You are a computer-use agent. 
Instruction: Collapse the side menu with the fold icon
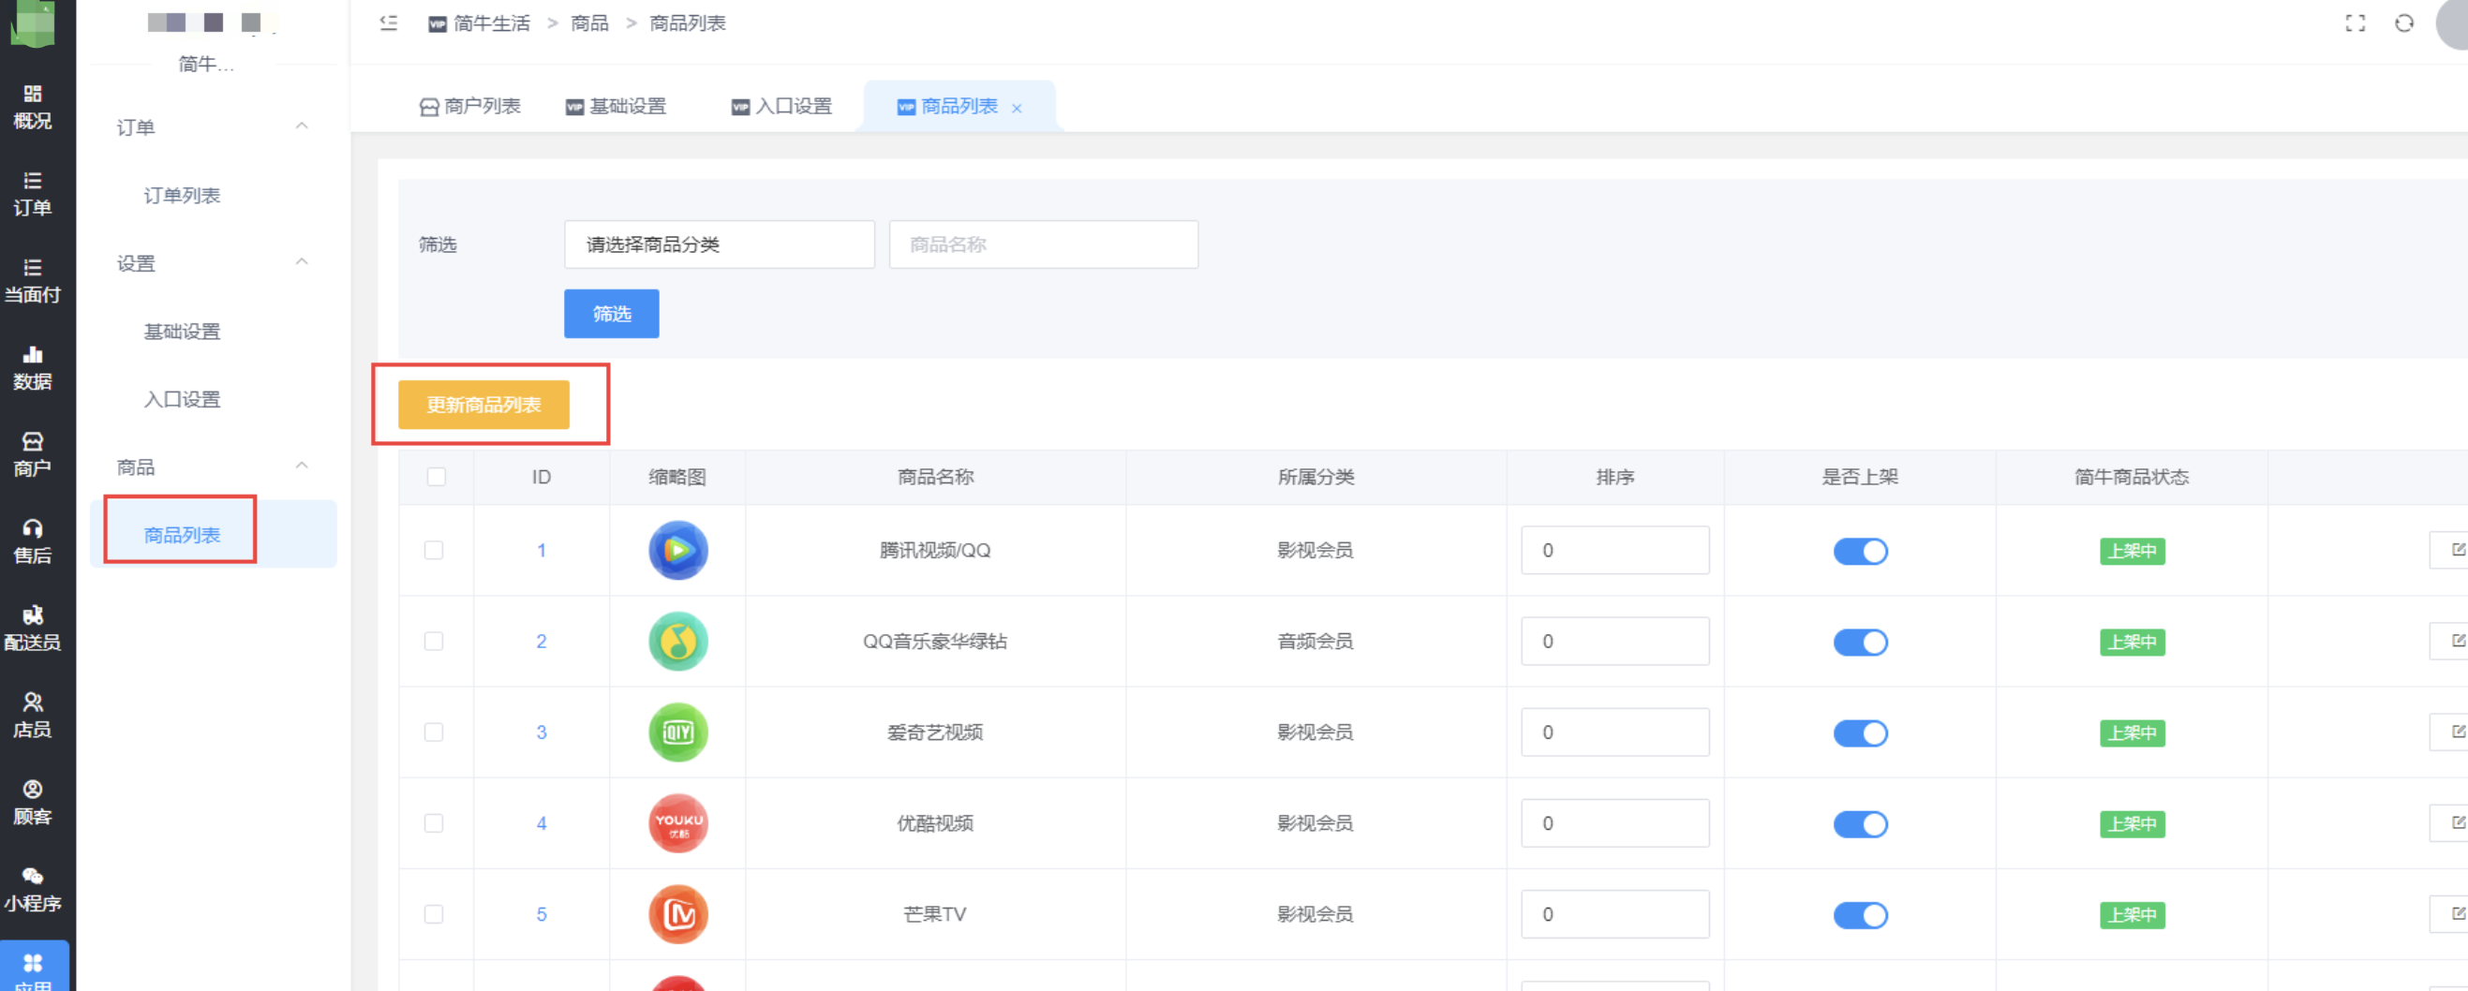(x=388, y=23)
